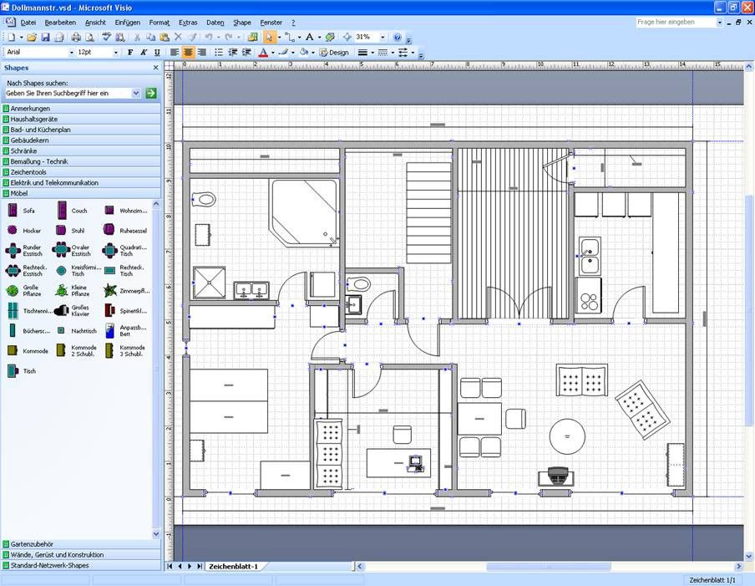Image resolution: width=755 pixels, height=586 pixels.
Task: Select the Pointer tool
Action: [269, 37]
